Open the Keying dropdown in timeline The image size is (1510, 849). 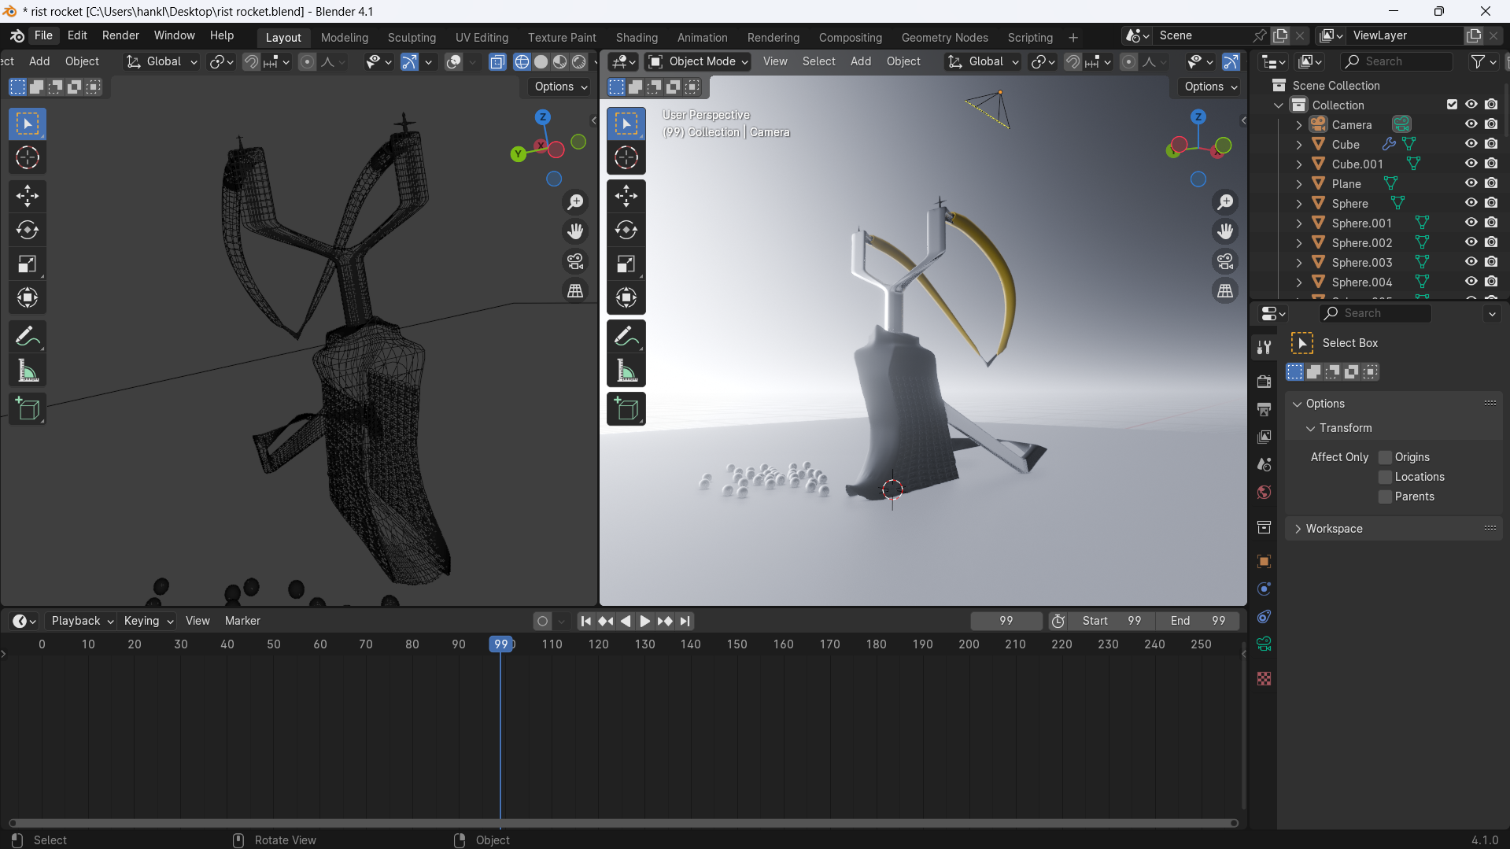(x=148, y=621)
